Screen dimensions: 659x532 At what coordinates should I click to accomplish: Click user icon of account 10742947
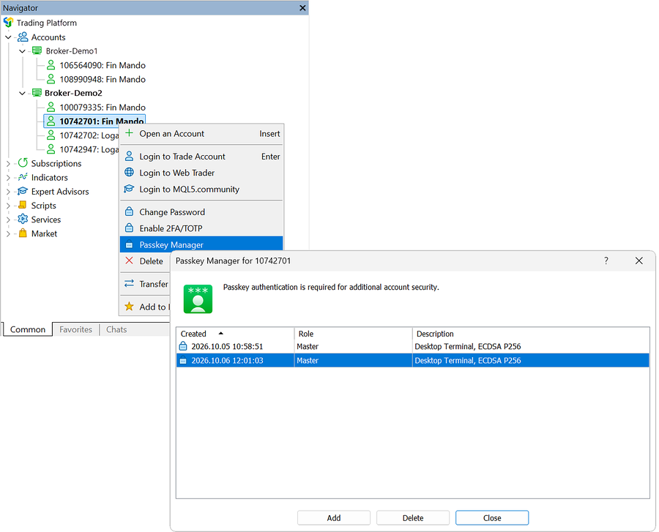pyautogui.click(x=51, y=149)
